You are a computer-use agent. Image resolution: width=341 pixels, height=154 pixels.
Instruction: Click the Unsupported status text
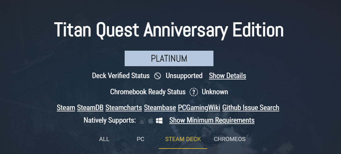pyautogui.click(x=184, y=76)
